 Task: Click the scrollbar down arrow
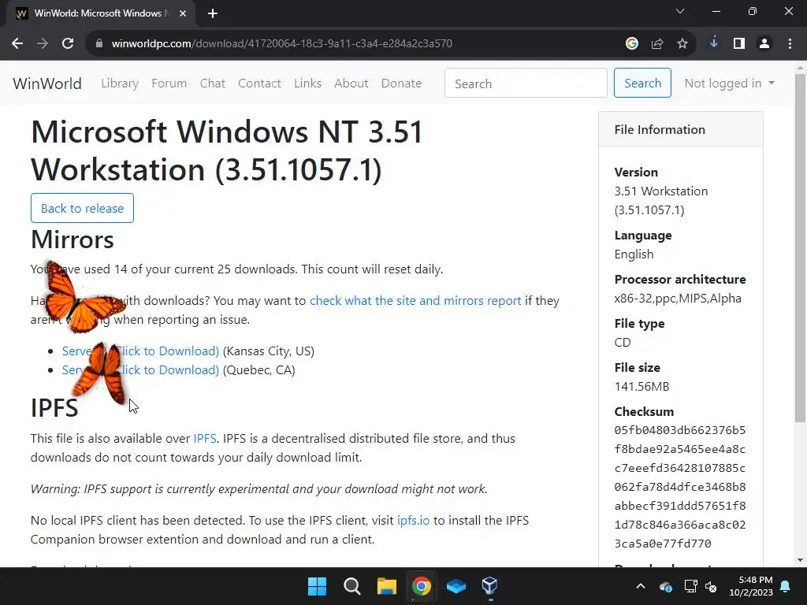click(x=800, y=560)
